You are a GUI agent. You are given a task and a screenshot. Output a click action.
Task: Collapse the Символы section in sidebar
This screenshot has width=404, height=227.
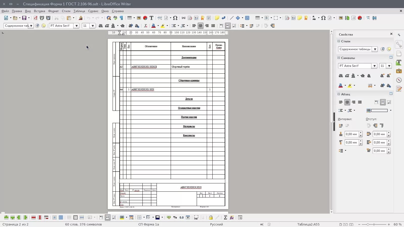339,58
